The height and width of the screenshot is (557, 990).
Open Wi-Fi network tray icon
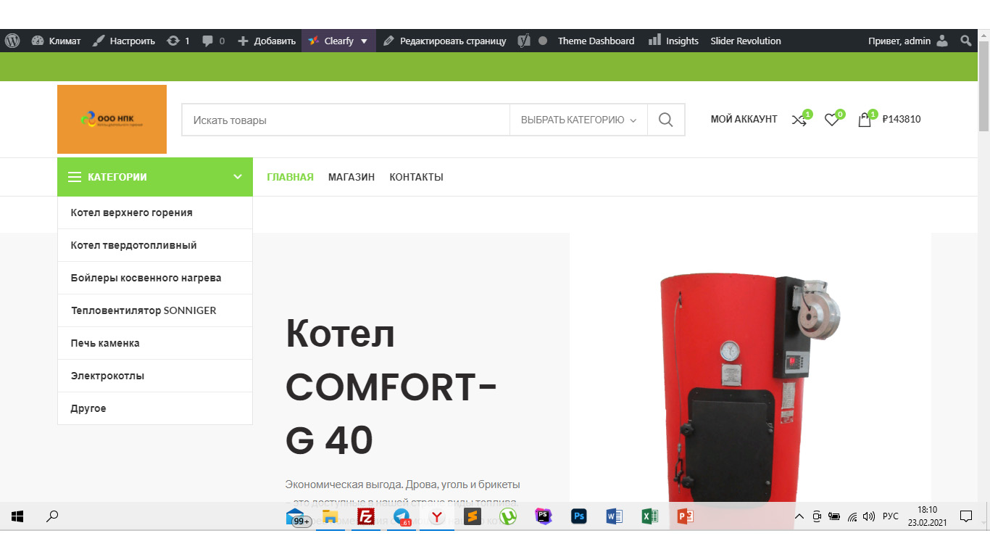tap(852, 516)
